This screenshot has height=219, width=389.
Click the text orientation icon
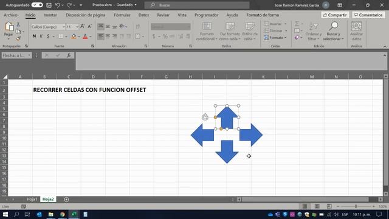pyautogui.click(x=122, y=26)
